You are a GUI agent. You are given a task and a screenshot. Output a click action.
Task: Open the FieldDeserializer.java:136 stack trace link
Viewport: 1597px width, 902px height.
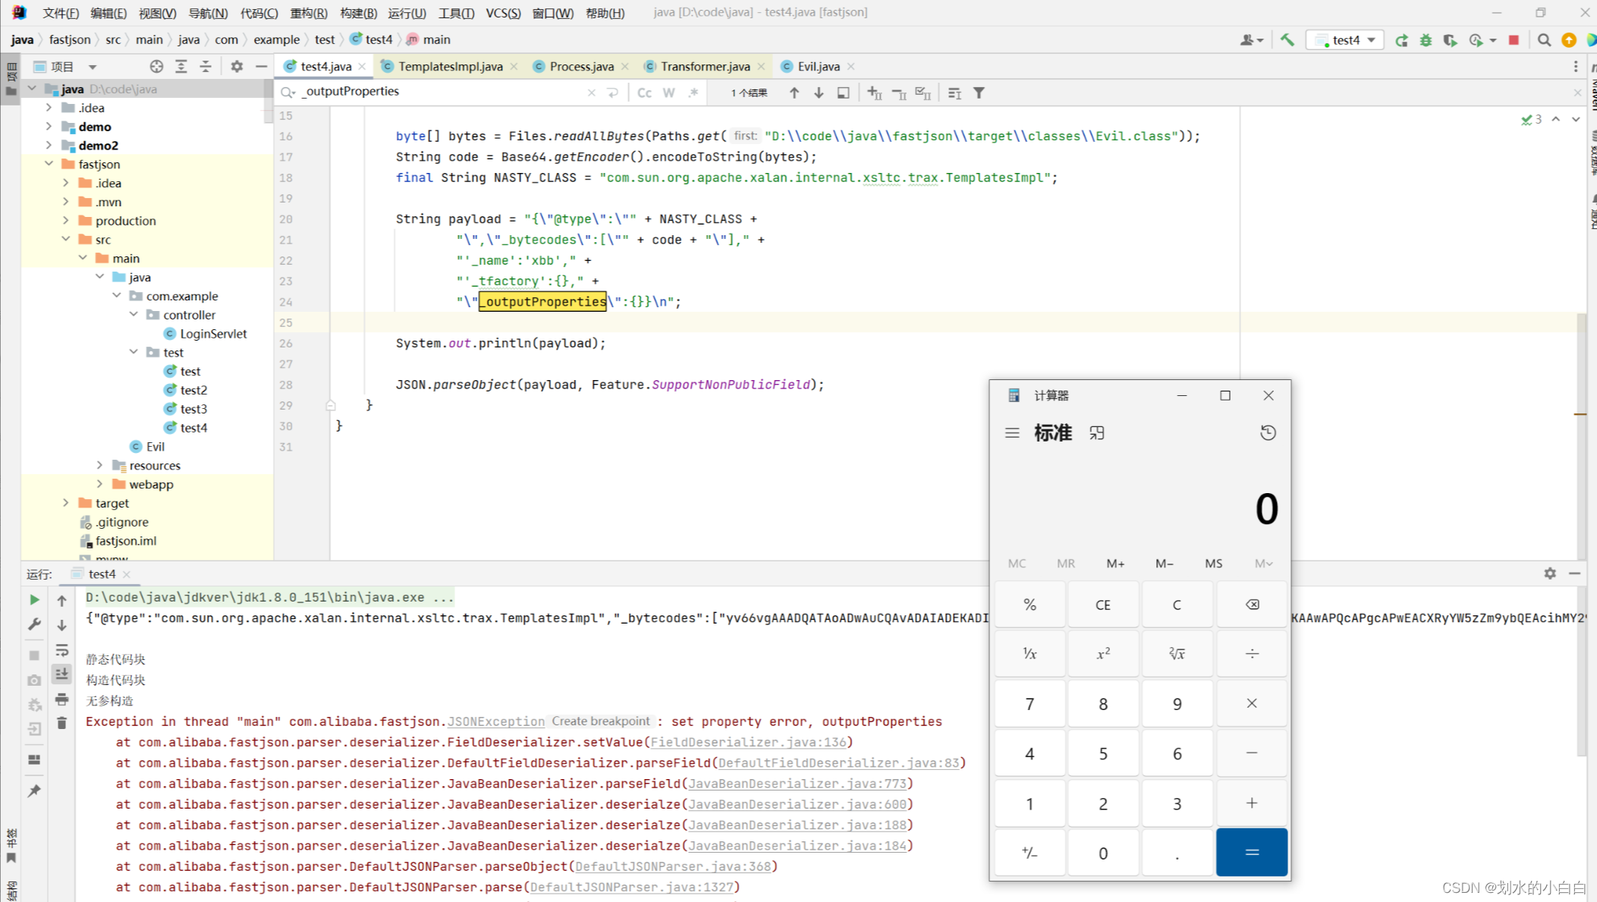point(747,742)
